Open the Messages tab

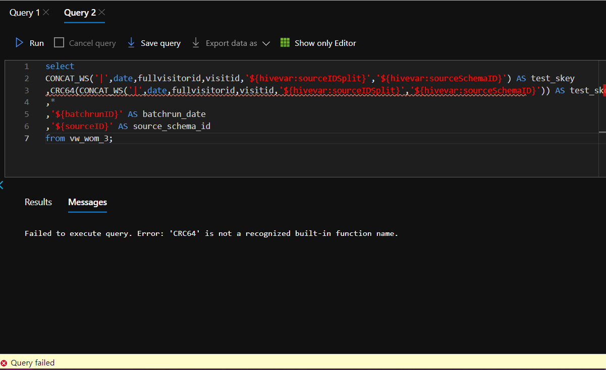tap(87, 202)
